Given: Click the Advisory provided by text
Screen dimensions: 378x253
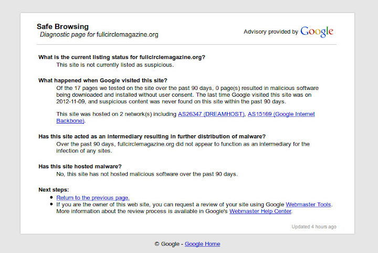Looking at the screenshot, I should coord(270,32).
